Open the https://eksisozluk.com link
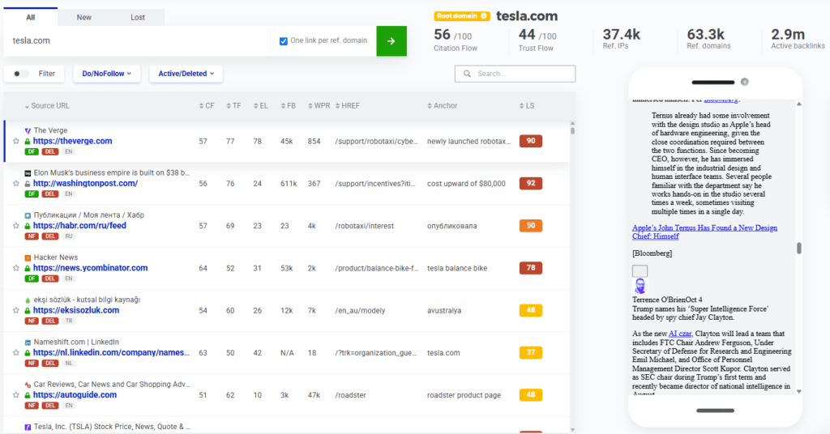This screenshot has height=434, width=830. click(x=75, y=310)
